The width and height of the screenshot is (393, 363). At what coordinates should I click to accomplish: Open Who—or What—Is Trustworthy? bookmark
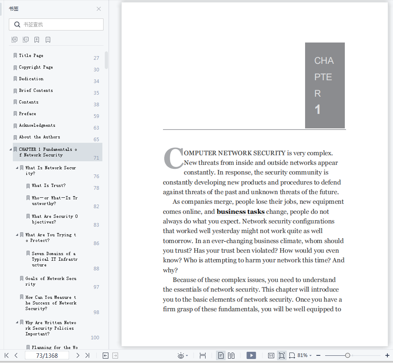(55, 201)
